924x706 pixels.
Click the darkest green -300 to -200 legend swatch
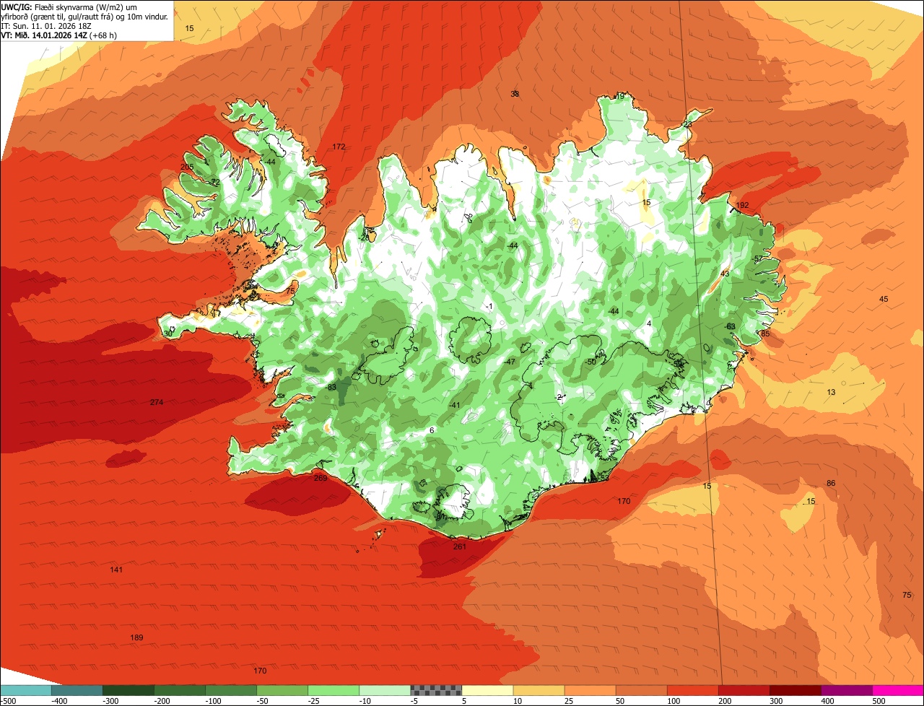[128, 690]
